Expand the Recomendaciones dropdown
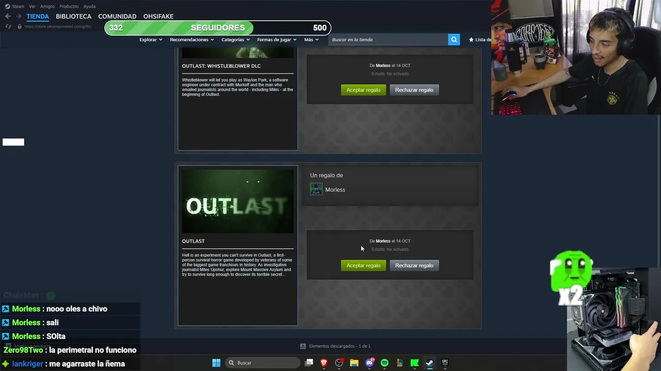Viewport: 661px width, 371px height. coord(192,40)
